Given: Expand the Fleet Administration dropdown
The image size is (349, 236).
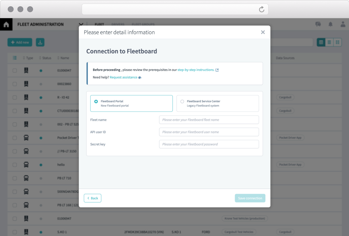Looking at the screenshot, I should coord(81,24).
